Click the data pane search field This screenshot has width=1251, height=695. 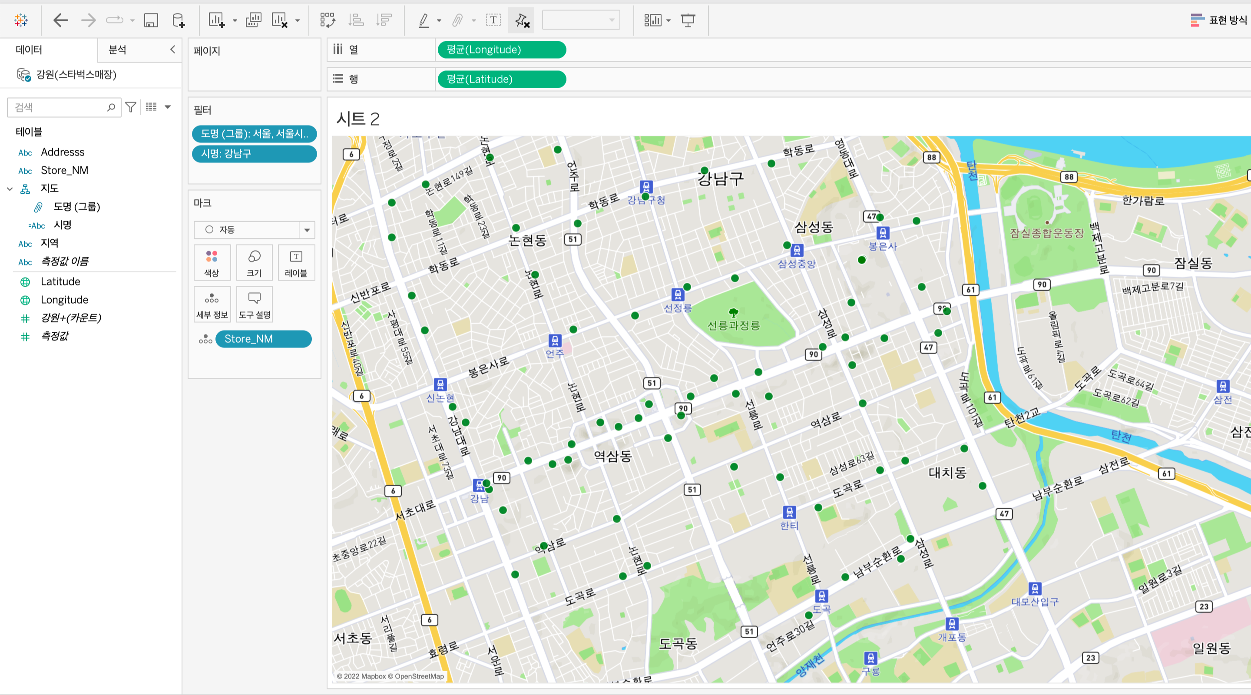tap(64, 107)
